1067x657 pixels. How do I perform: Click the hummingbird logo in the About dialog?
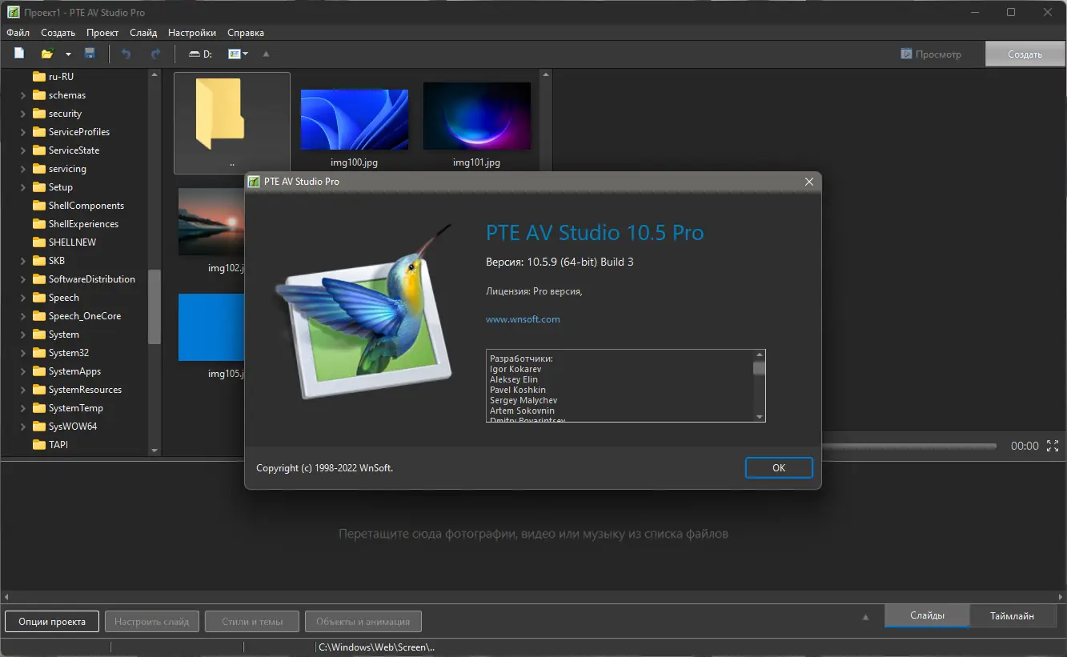pos(365,310)
